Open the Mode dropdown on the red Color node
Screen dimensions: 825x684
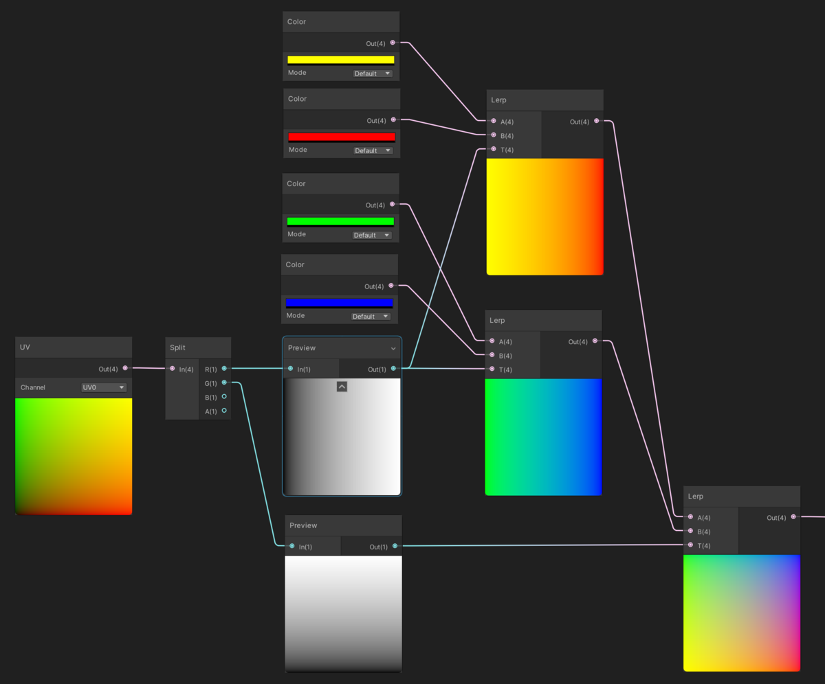click(x=373, y=150)
